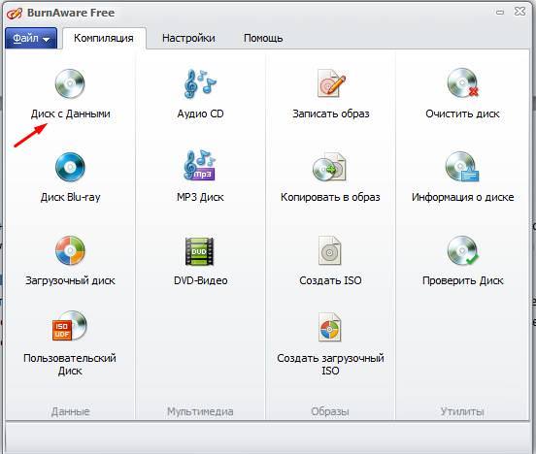Start the MP3 Диск compilation icon
Viewport: 536px width, 454px height.
click(200, 166)
